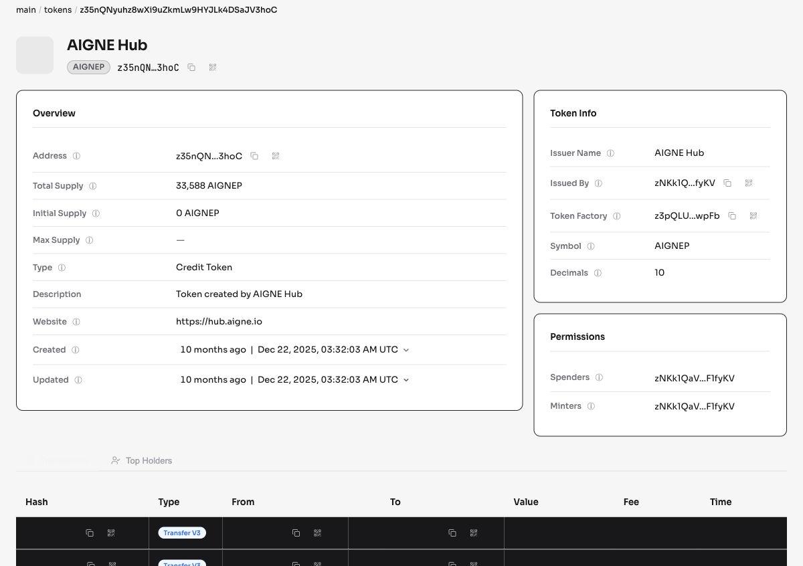Open the info tooltip next to Max Supply
Image resolution: width=803 pixels, height=566 pixels.
tap(90, 240)
